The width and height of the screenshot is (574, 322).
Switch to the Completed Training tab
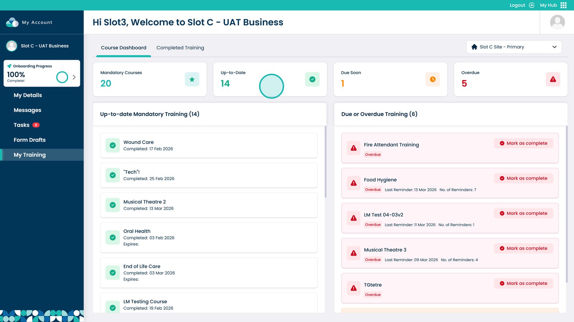[x=180, y=48]
